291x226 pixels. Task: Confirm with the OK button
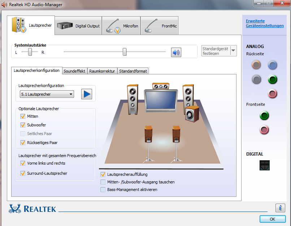pos(273,219)
